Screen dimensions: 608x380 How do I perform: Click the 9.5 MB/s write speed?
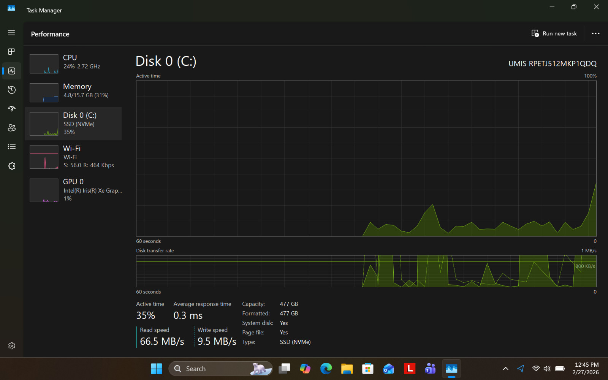point(217,341)
